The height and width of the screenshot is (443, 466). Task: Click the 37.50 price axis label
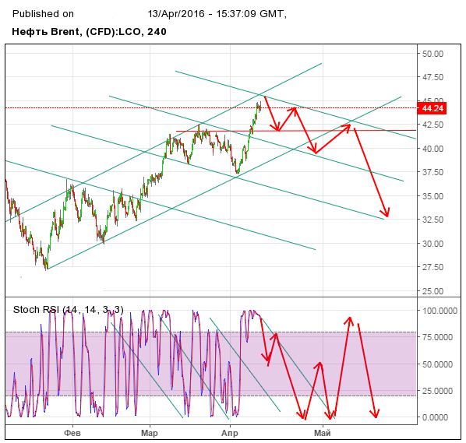[x=432, y=172]
